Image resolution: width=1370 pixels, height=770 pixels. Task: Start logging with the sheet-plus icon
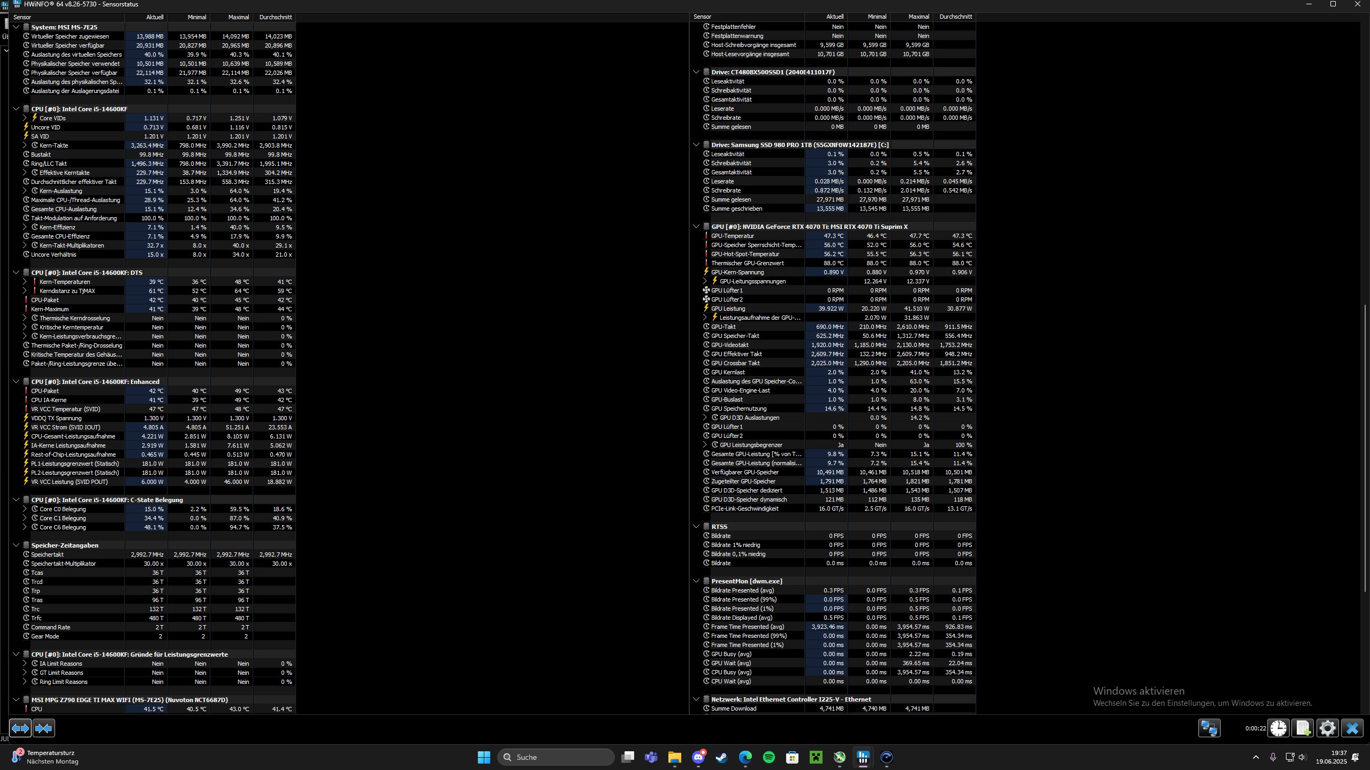pos(1303,728)
